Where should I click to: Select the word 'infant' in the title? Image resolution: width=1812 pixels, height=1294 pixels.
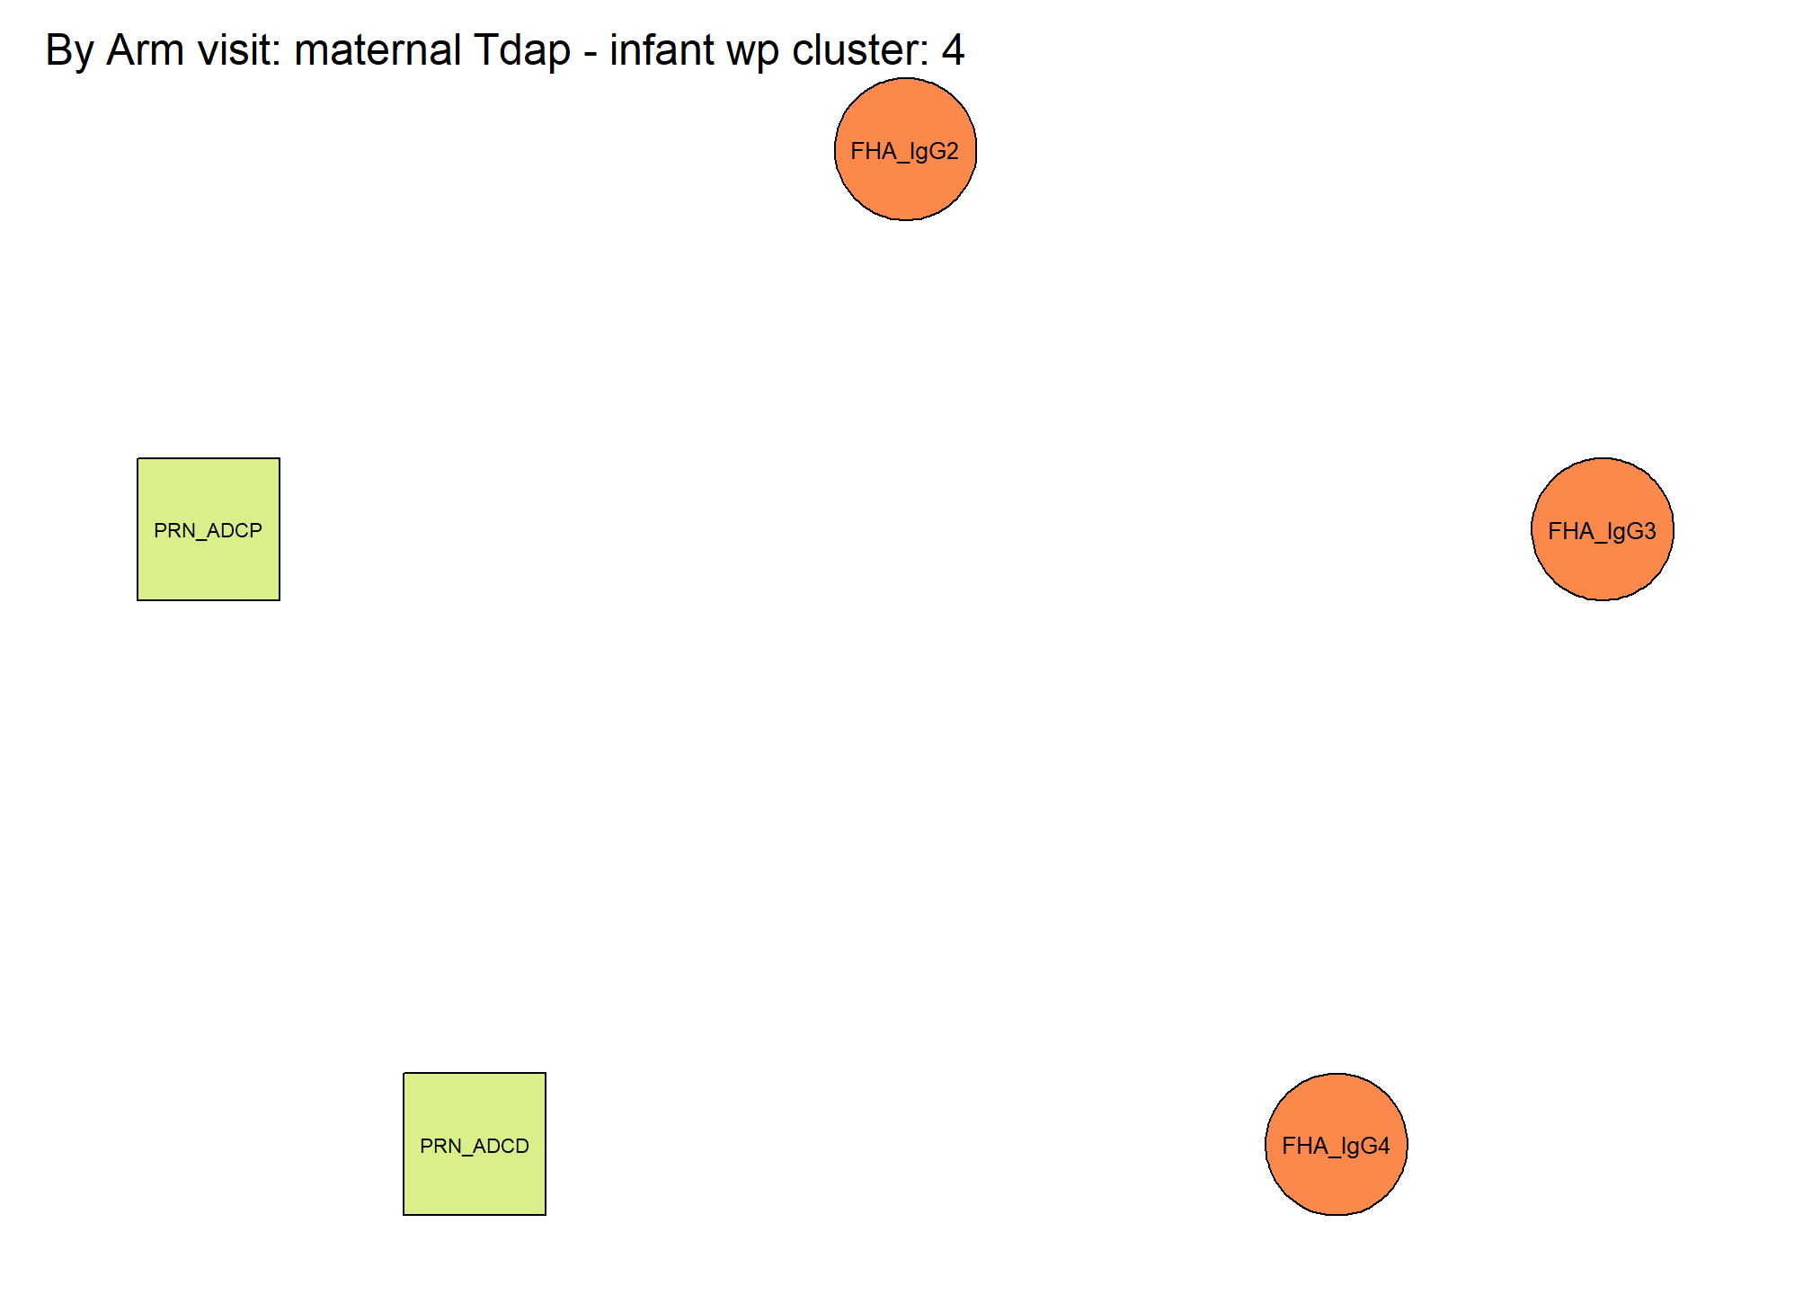(661, 50)
